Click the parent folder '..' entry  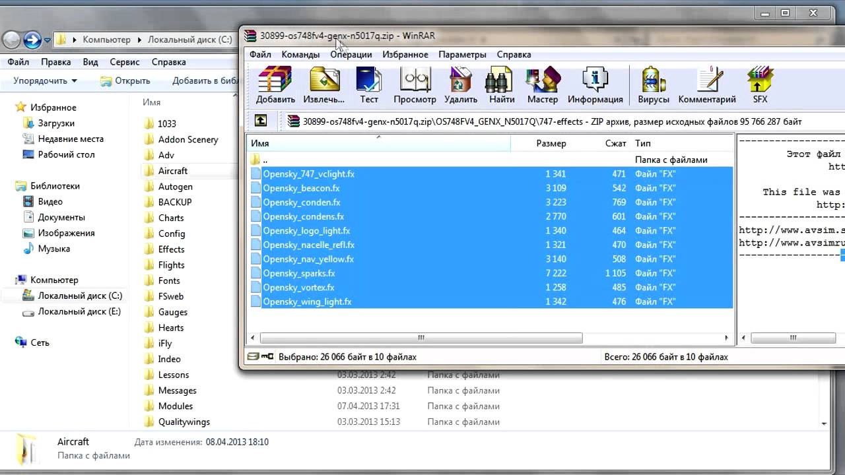(x=264, y=160)
